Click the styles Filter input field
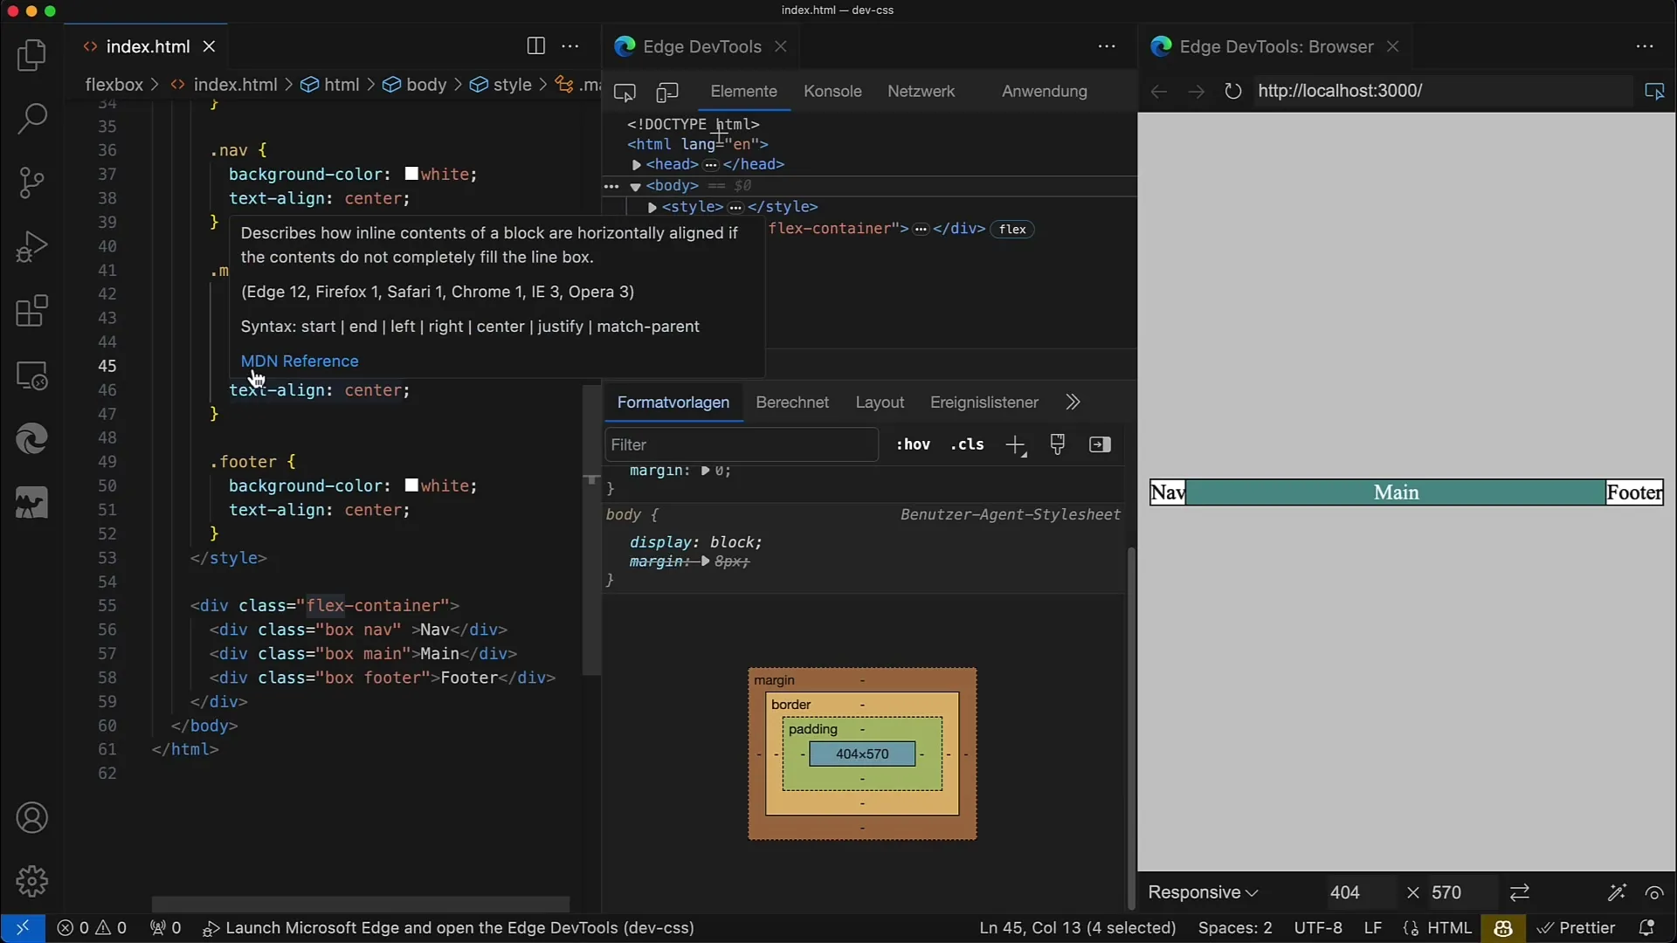Image resolution: width=1677 pixels, height=943 pixels. [742, 444]
